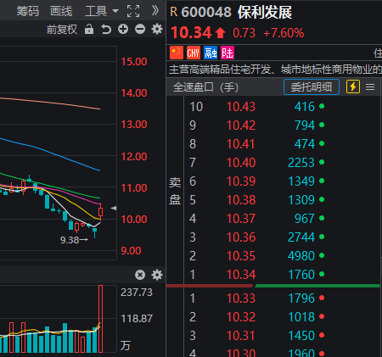Open order book menu hamburger icon
Image resolution: width=382 pixels, height=357 pixels.
point(370,86)
